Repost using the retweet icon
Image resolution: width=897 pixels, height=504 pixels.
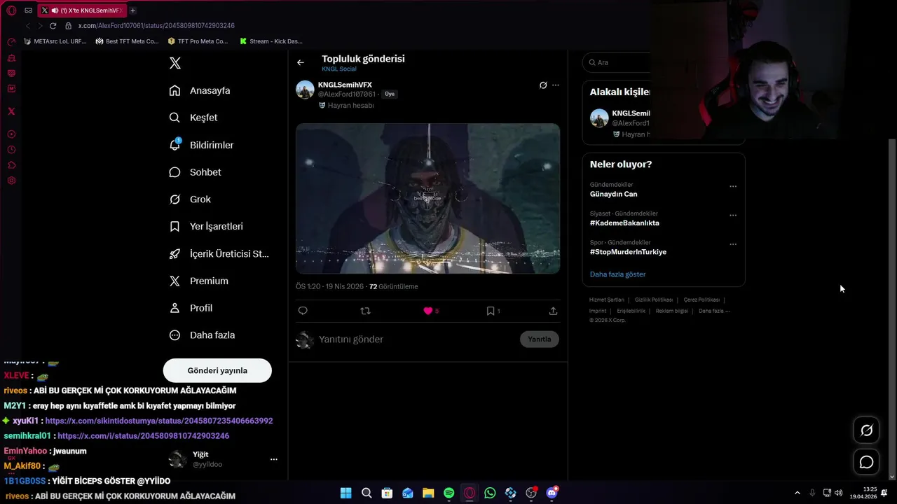click(x=365, y=311)
